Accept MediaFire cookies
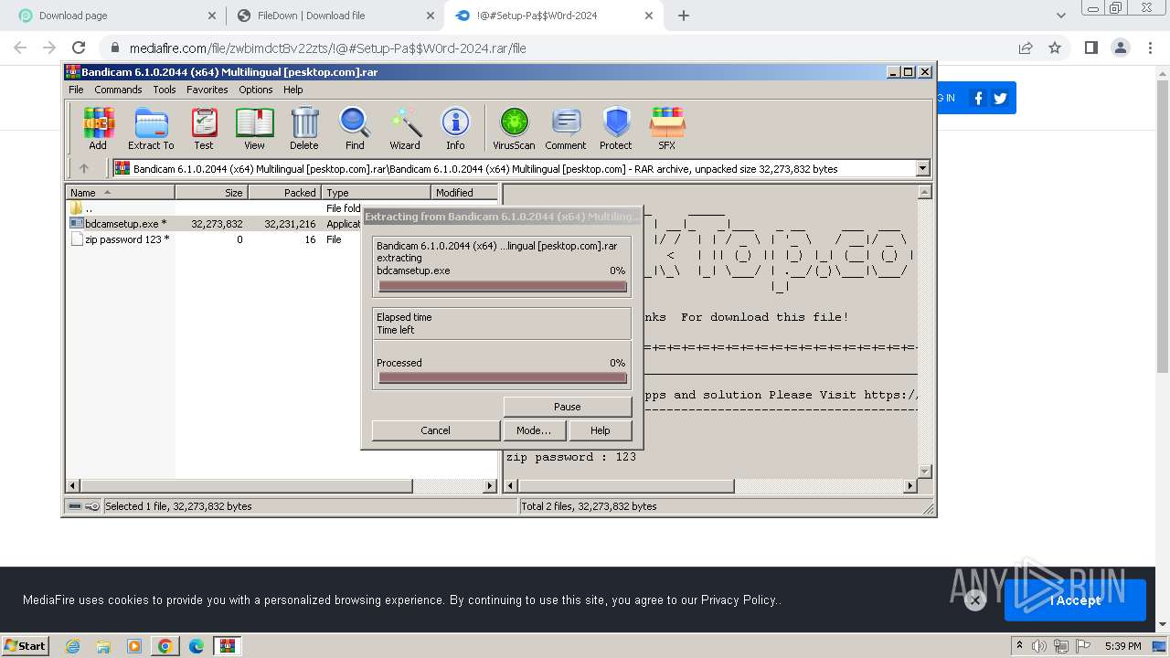The image size is (1170, 658). click(x=1075, y=600)
